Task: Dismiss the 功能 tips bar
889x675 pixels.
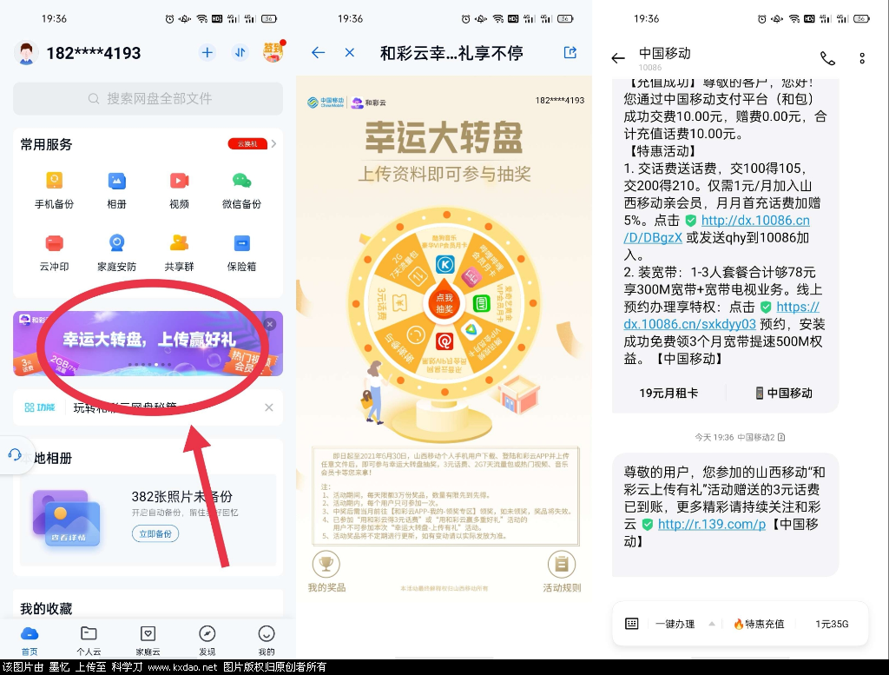Action: tap(269, 407)
